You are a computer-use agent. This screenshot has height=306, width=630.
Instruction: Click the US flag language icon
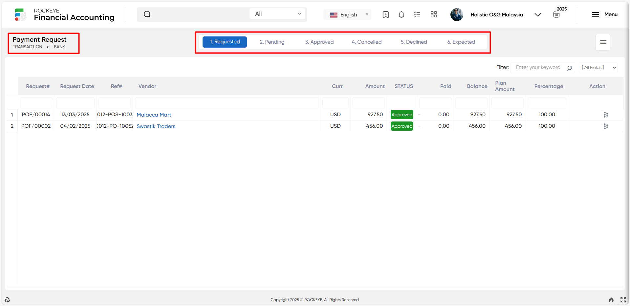tap(334, 15)
